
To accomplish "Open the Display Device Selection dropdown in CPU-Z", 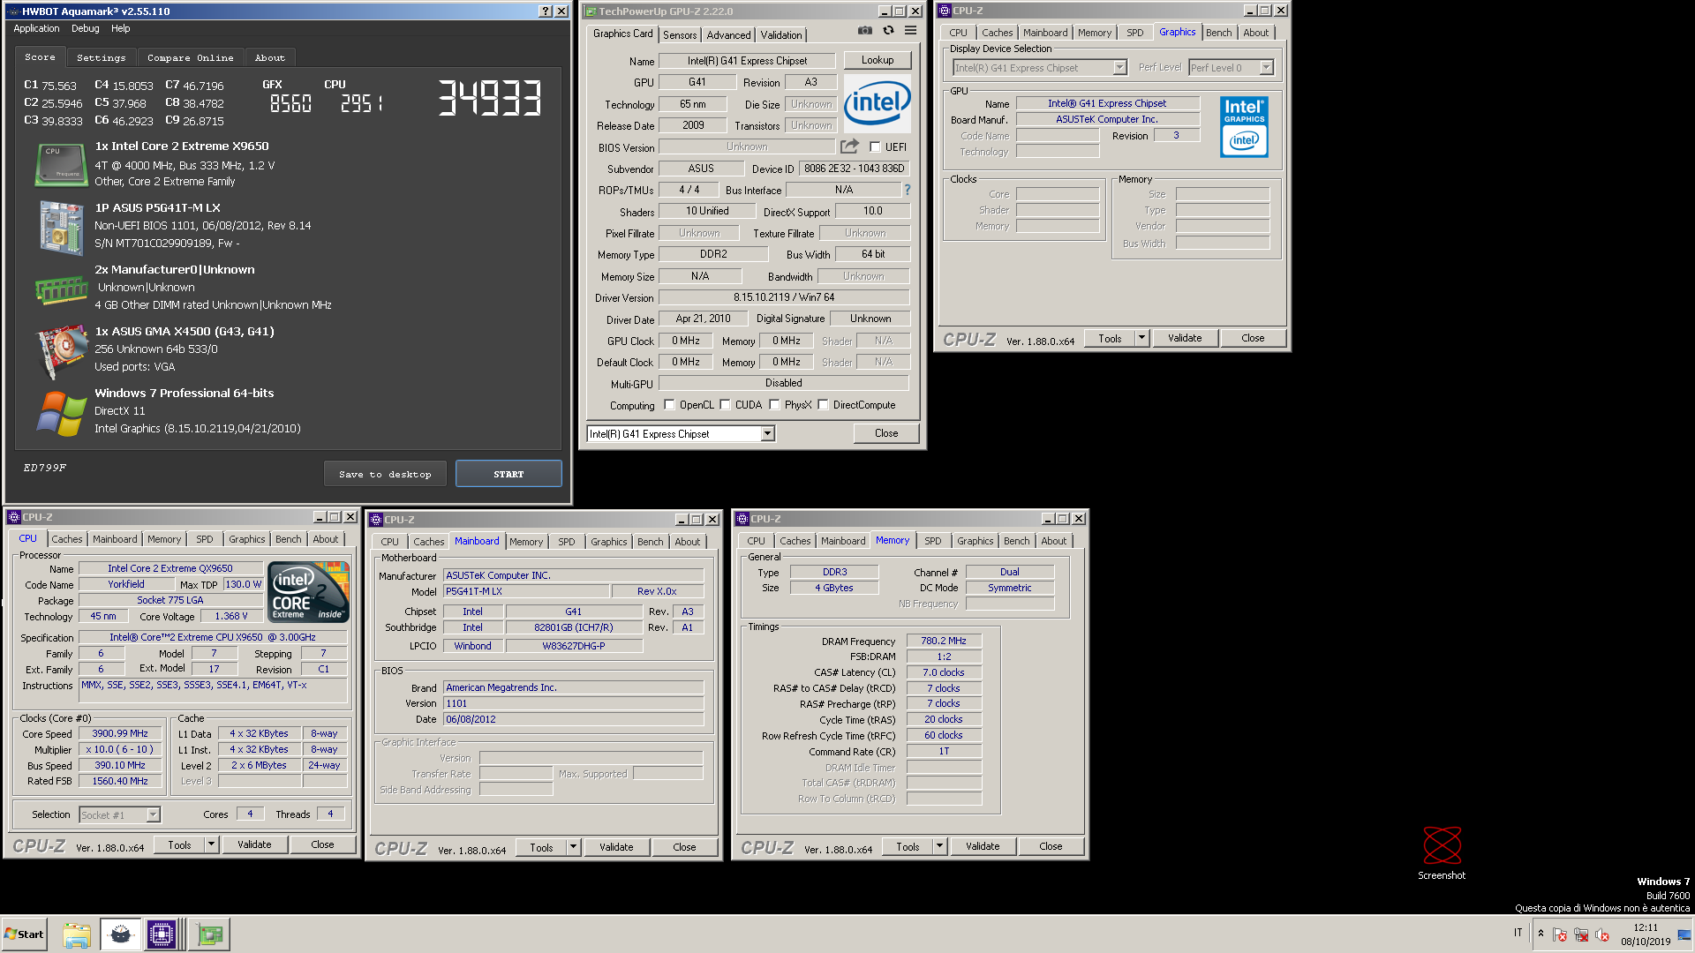I will [1119, 68].
